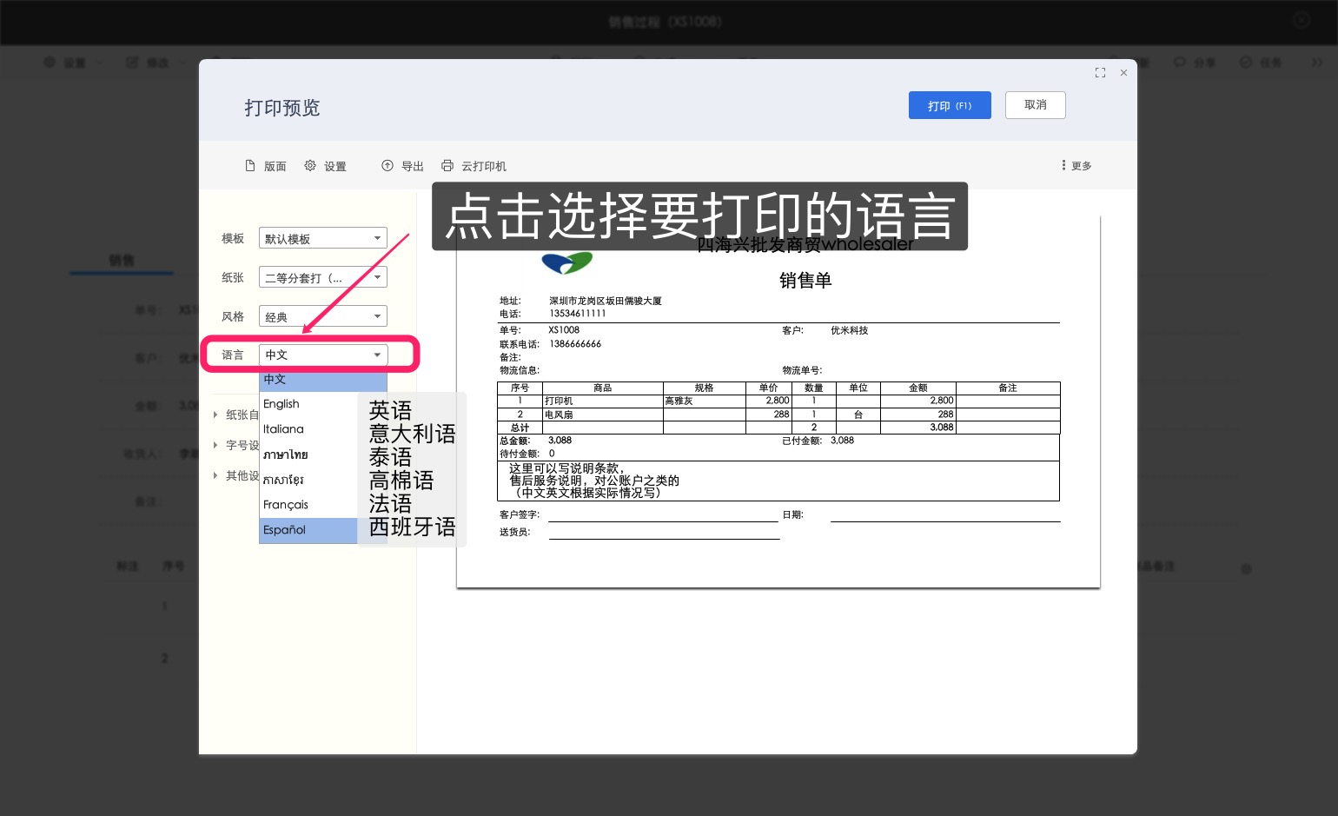
Task: Click the 客户签字 signature label
Action: (520, 514)
